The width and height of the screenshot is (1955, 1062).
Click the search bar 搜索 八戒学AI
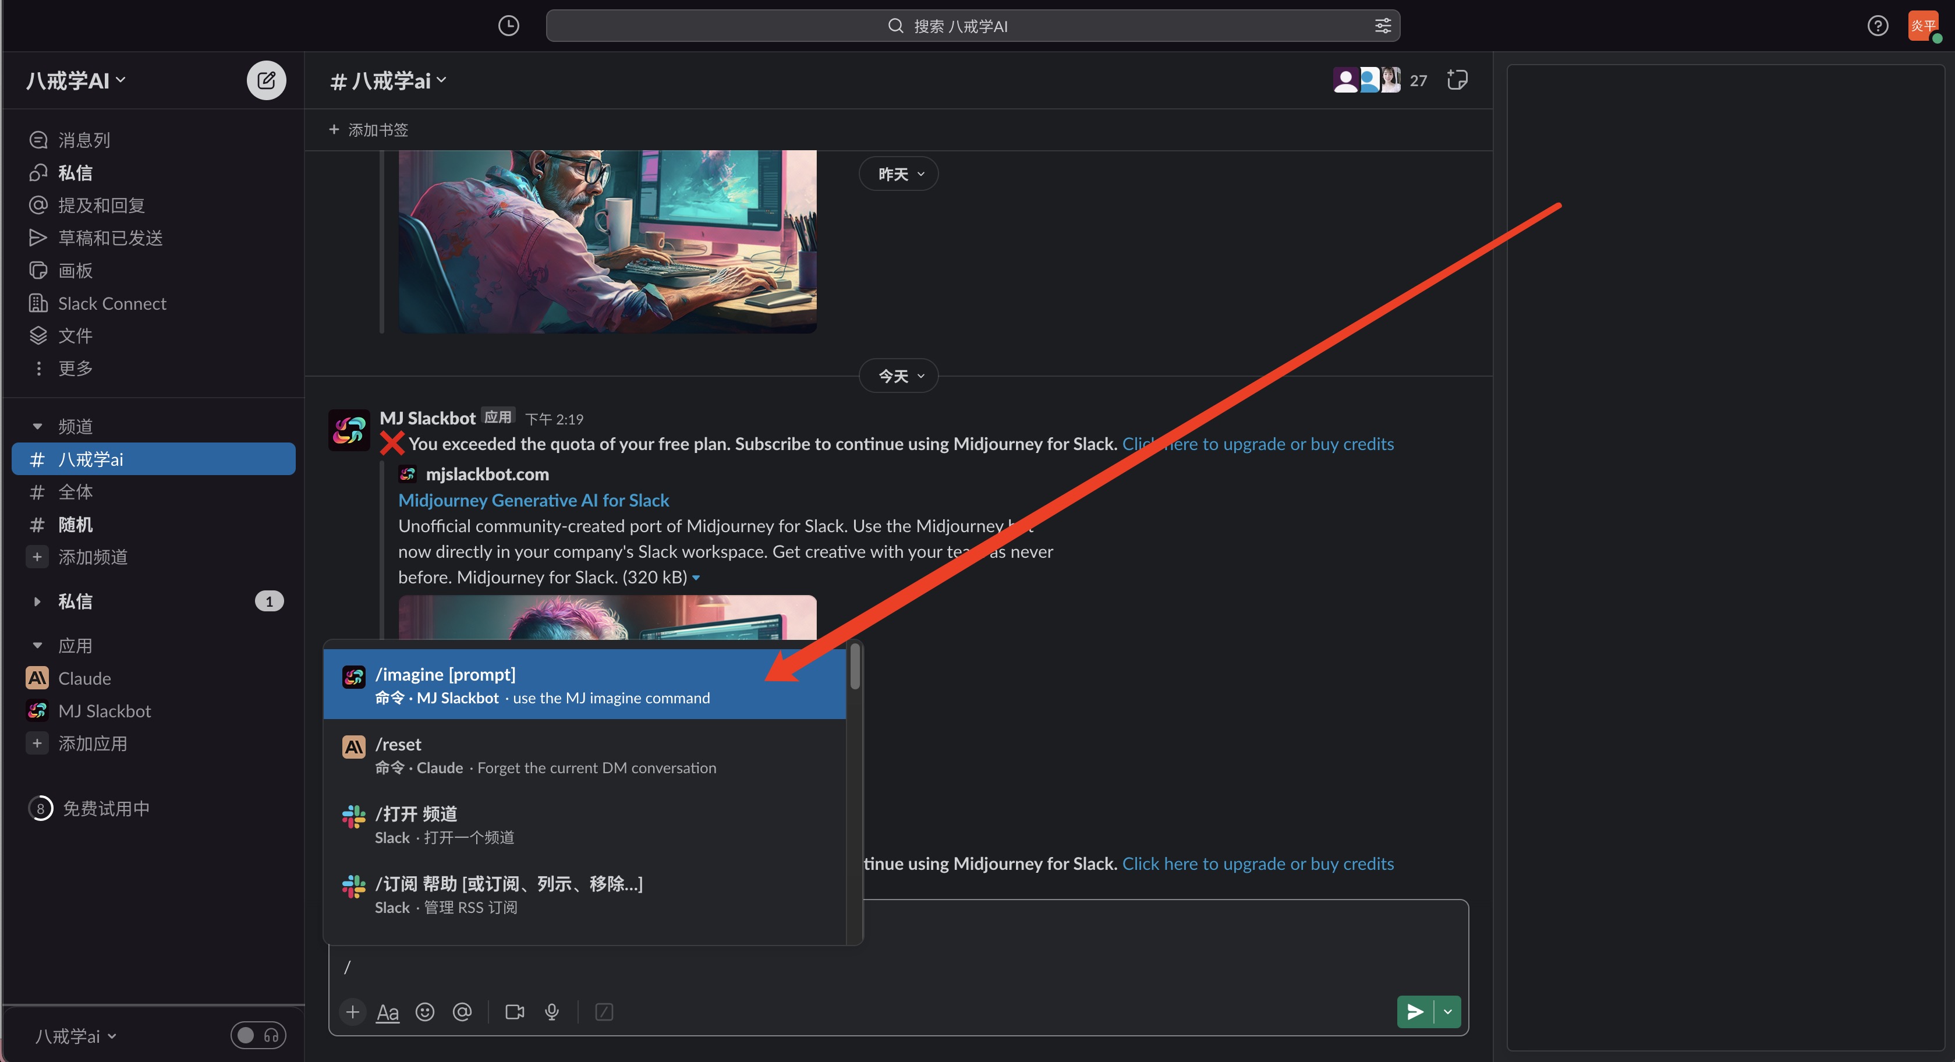coord(973,26)
